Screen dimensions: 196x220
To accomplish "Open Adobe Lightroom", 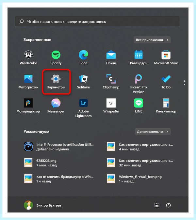I will tap(83, 108).
